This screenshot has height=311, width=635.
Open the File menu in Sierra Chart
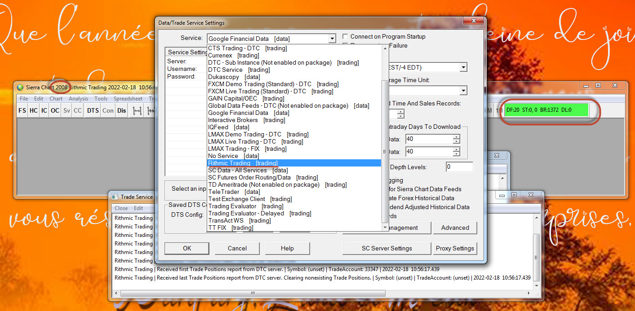tap(24, 99)
